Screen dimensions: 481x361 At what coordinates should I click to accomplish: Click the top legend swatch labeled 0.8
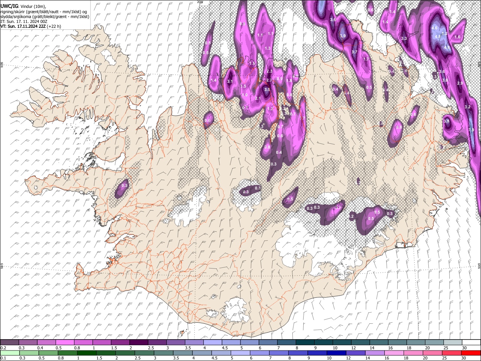[x=83, y=343]
